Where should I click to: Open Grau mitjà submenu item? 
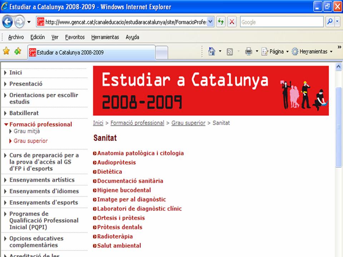[x=26, y=131]
